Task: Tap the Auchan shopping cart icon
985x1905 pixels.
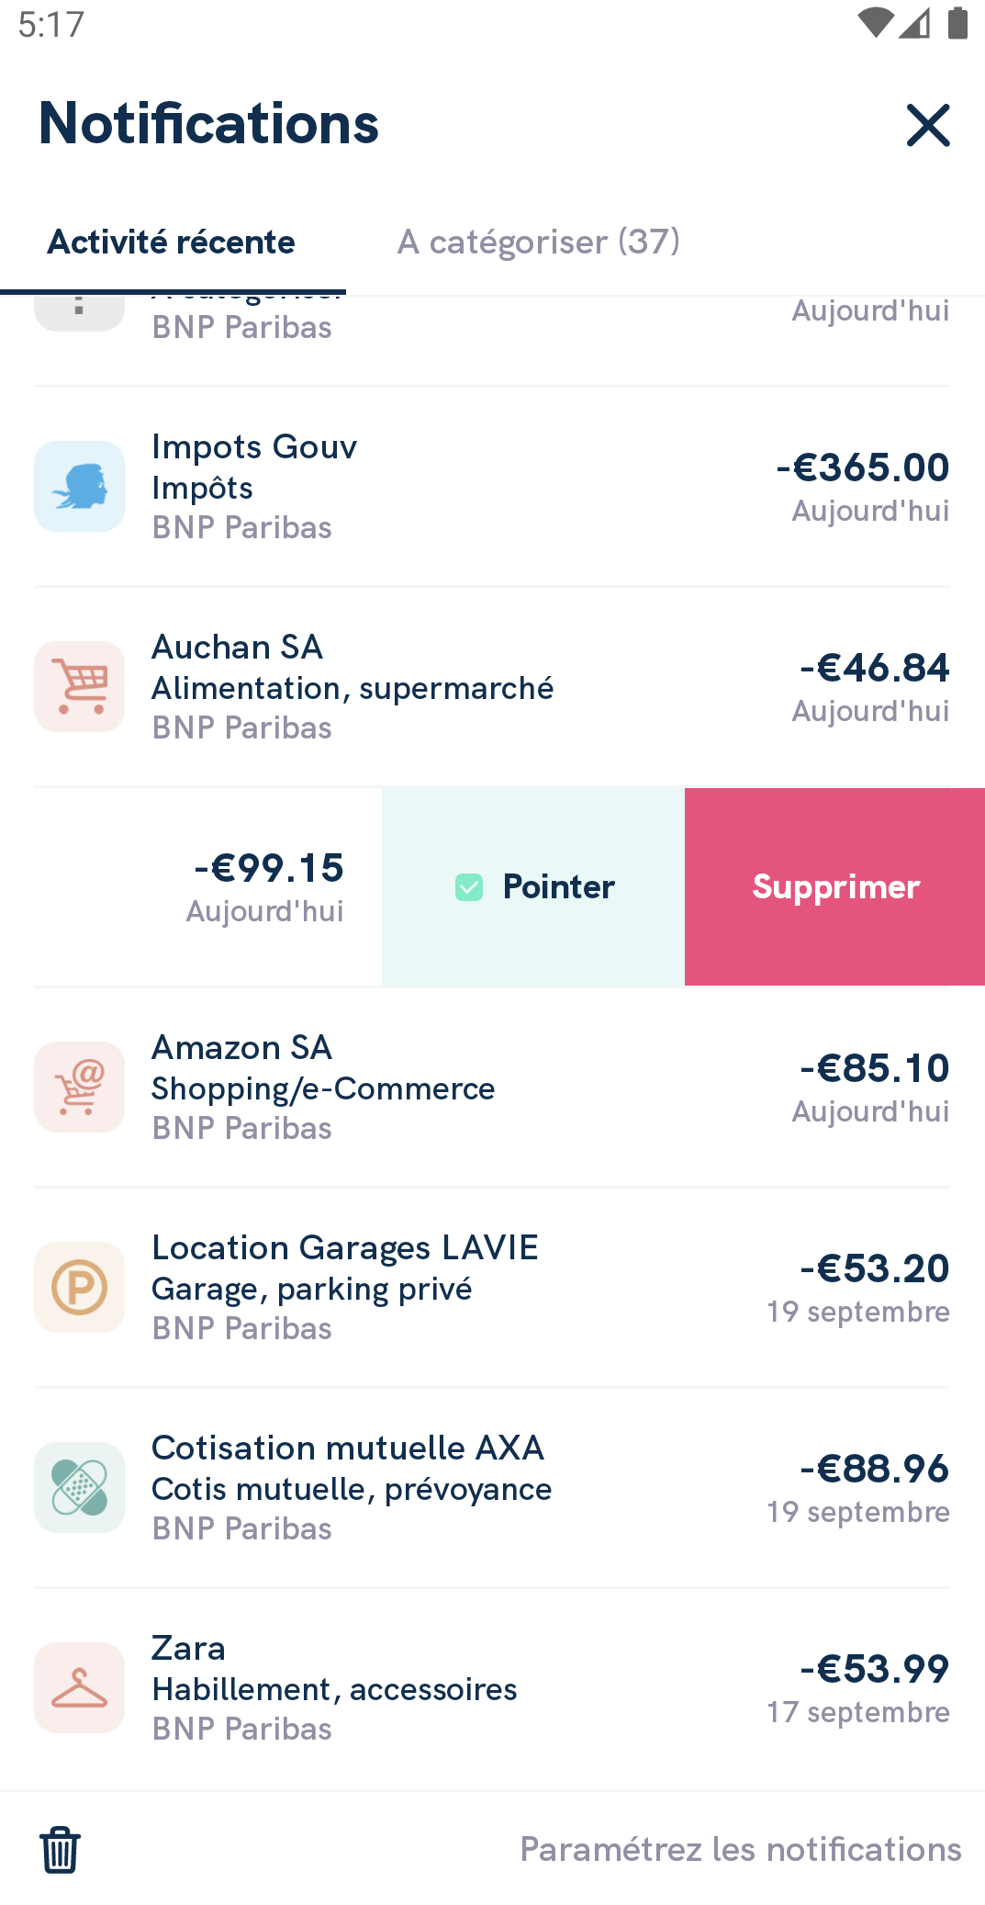Action: pos(80,686)
